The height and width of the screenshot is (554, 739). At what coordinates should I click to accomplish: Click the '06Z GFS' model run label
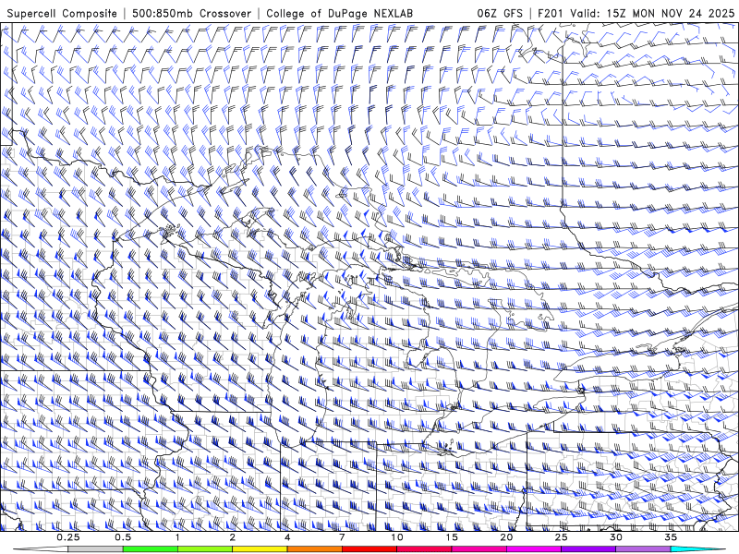pyautogui.click(x=500, y=13)
